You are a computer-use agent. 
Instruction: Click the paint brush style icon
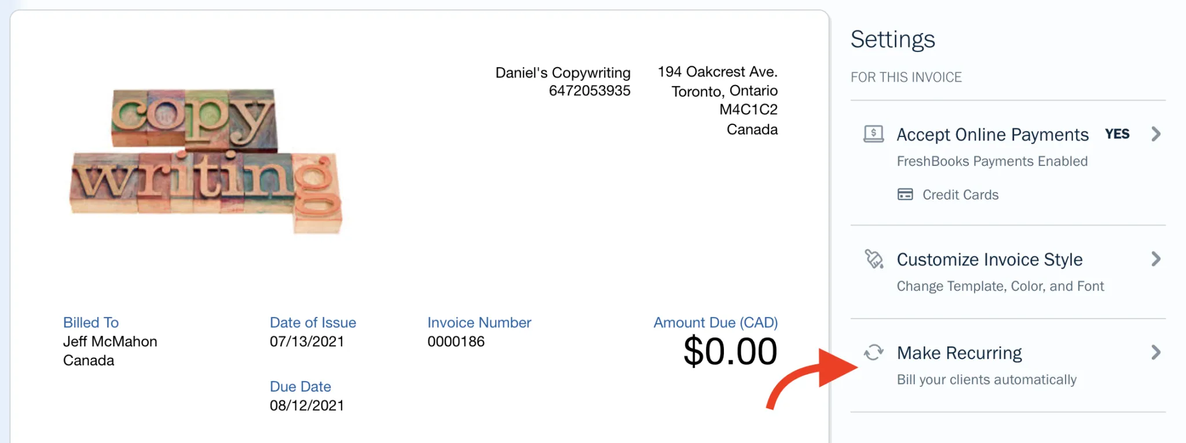[x=873, y=259]
